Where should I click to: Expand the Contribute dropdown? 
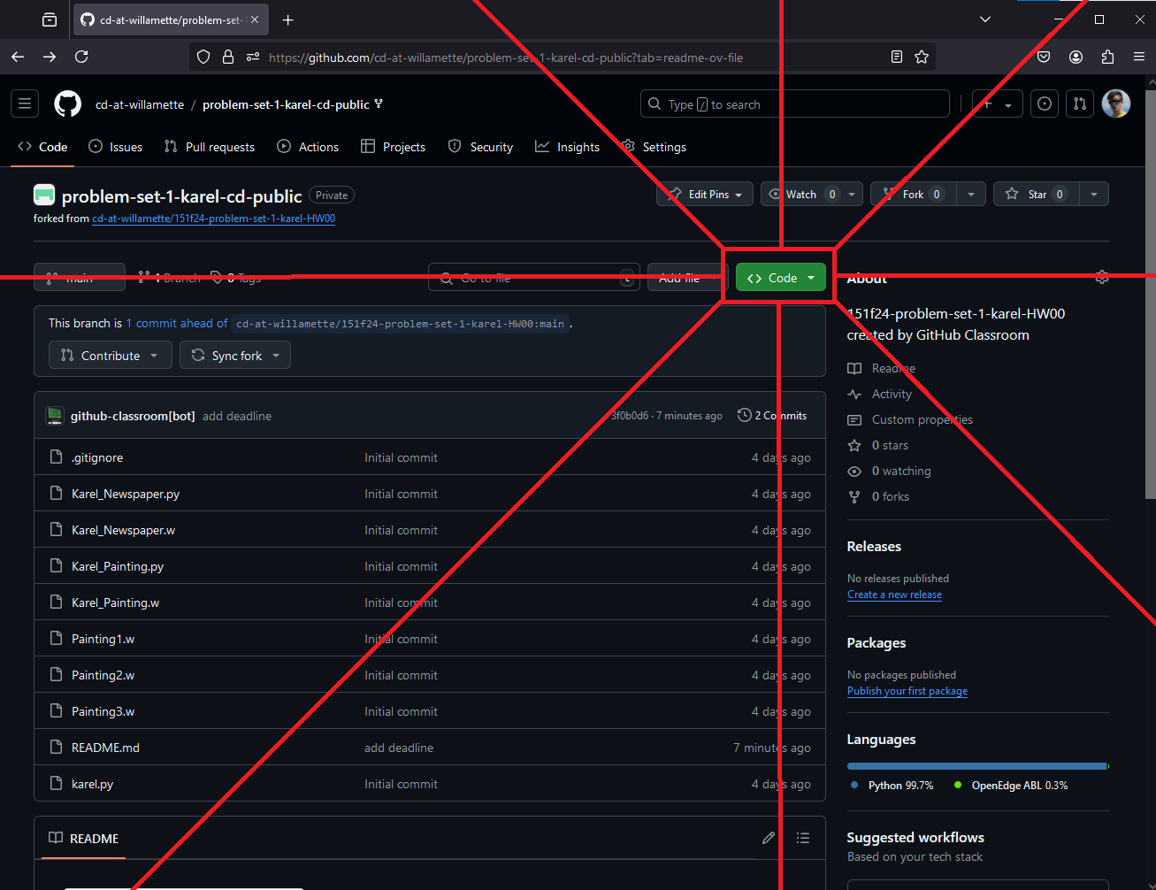tap(110, 356)
